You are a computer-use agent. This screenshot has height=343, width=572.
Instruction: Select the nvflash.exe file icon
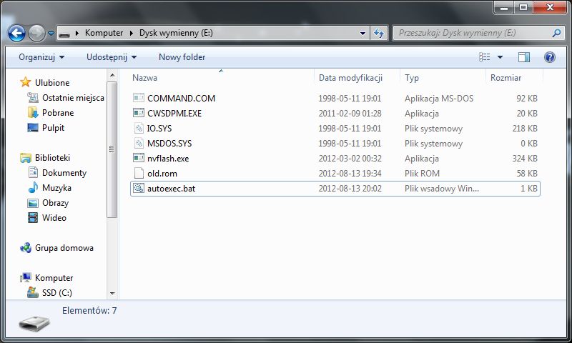[139, 158]
